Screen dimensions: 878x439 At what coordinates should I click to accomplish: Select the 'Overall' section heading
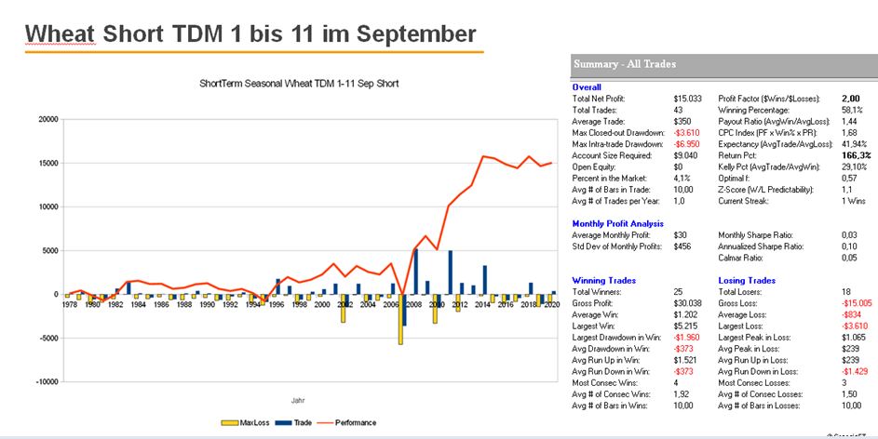point(587,87)
